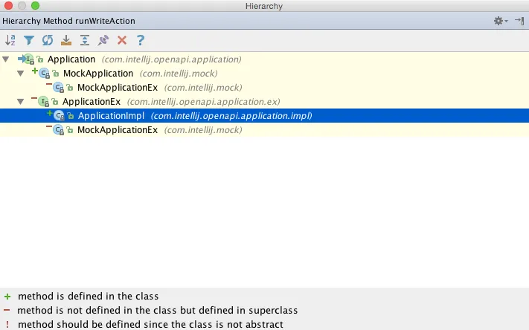The width and height of the screenshot is (529, 330).
Task: Toggle the pin tab icon
Action: tap(103, 40)
